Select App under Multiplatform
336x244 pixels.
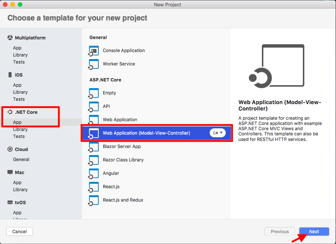coord(17,48)
